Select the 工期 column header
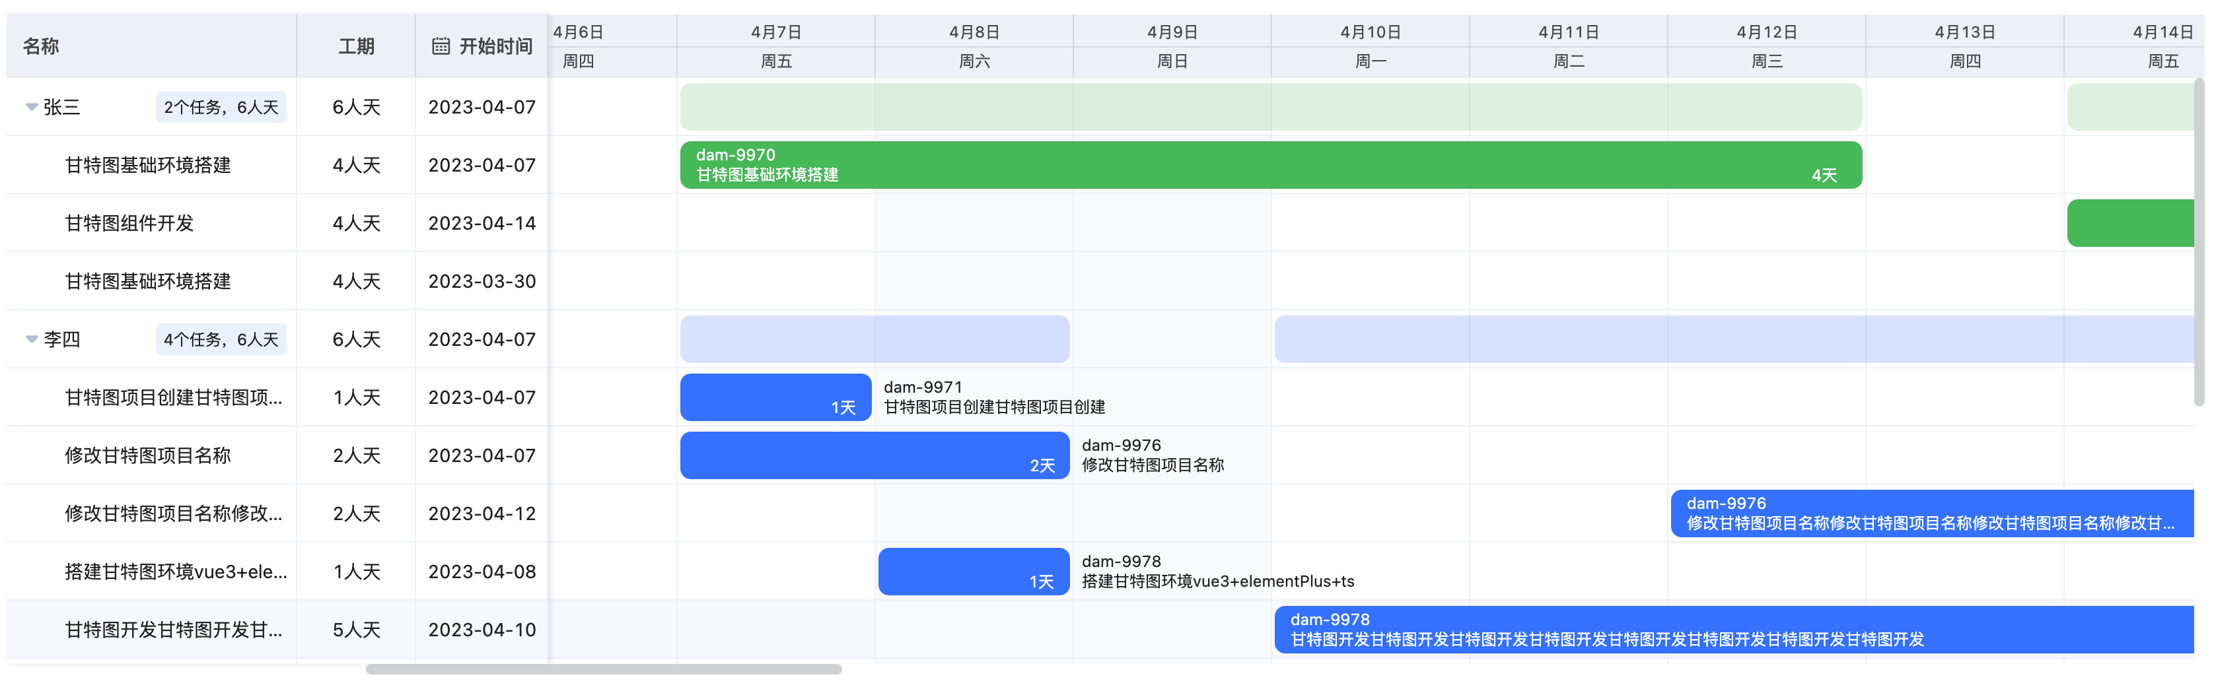The image size is (2214, 697). click(356, 46)
